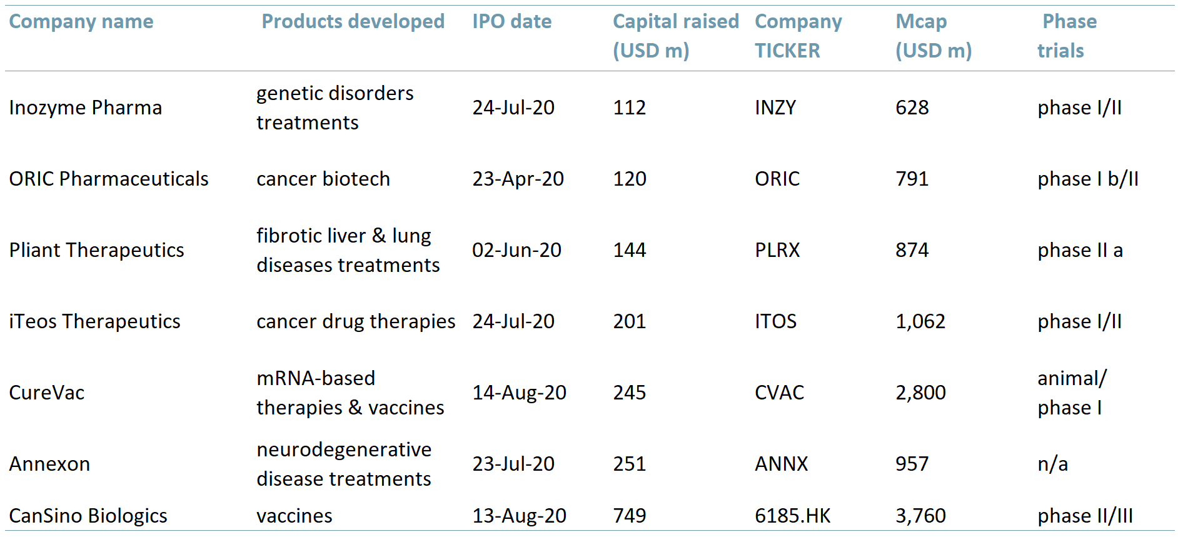Click the Company name column header
1178x537 pixels.
(x=81, y=22)
